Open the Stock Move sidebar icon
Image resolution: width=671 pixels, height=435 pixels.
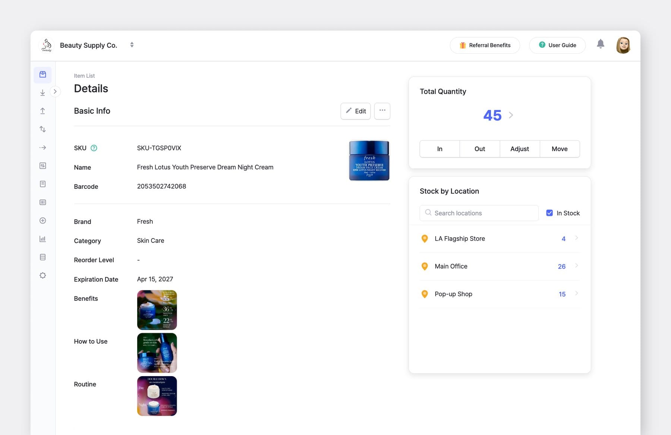tap(42, 147)
